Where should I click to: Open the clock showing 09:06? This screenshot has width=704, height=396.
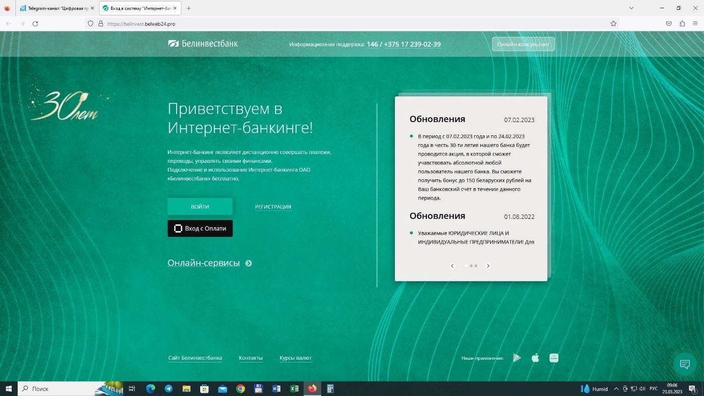(672, 389)
